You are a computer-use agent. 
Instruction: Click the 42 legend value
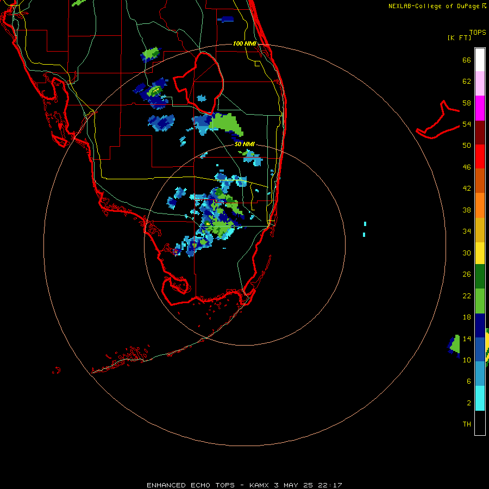(x=467, y=189)
